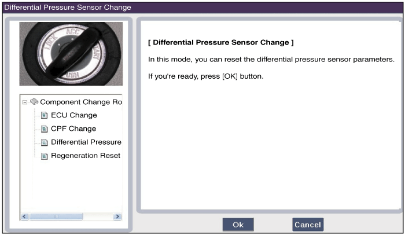Viewport: 405px width, 235px height.
Task: Click the horizontal scrollbar thumb
Action: click(56, 216)
